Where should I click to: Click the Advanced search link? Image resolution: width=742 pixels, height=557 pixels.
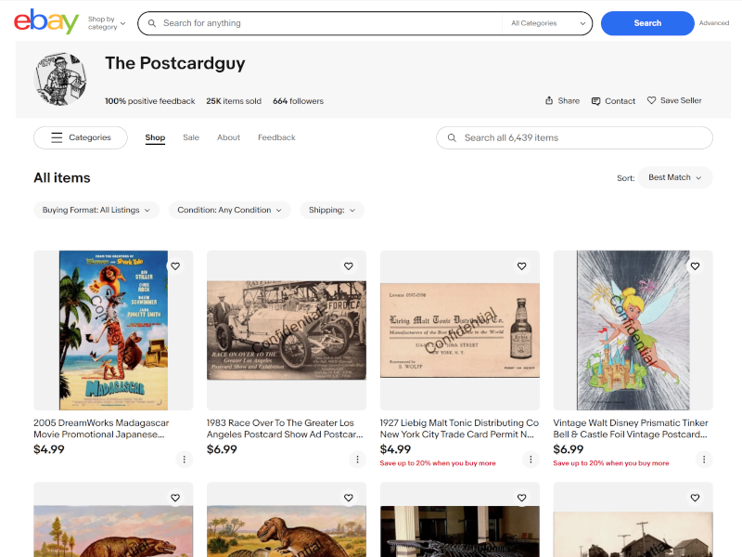714,22
